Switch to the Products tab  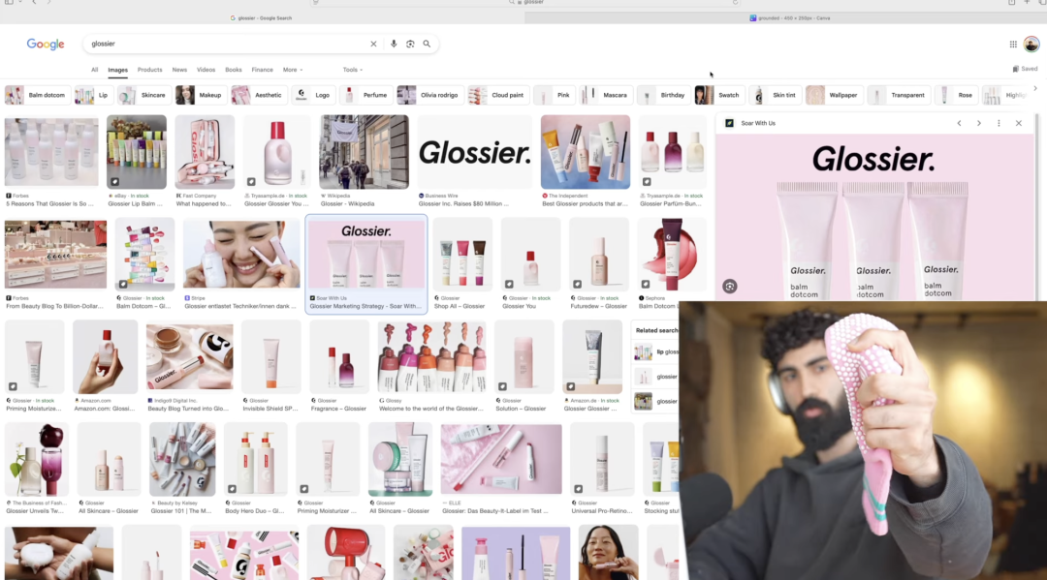click(149, 70)
